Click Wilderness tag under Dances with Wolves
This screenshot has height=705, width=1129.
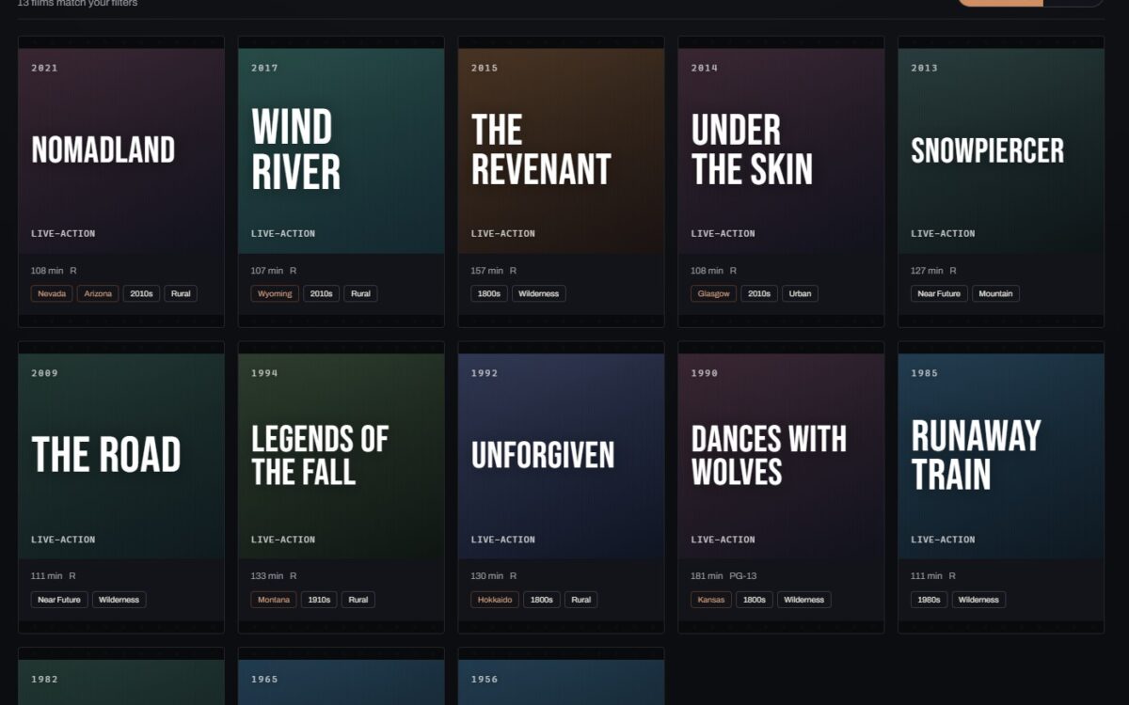804,600
